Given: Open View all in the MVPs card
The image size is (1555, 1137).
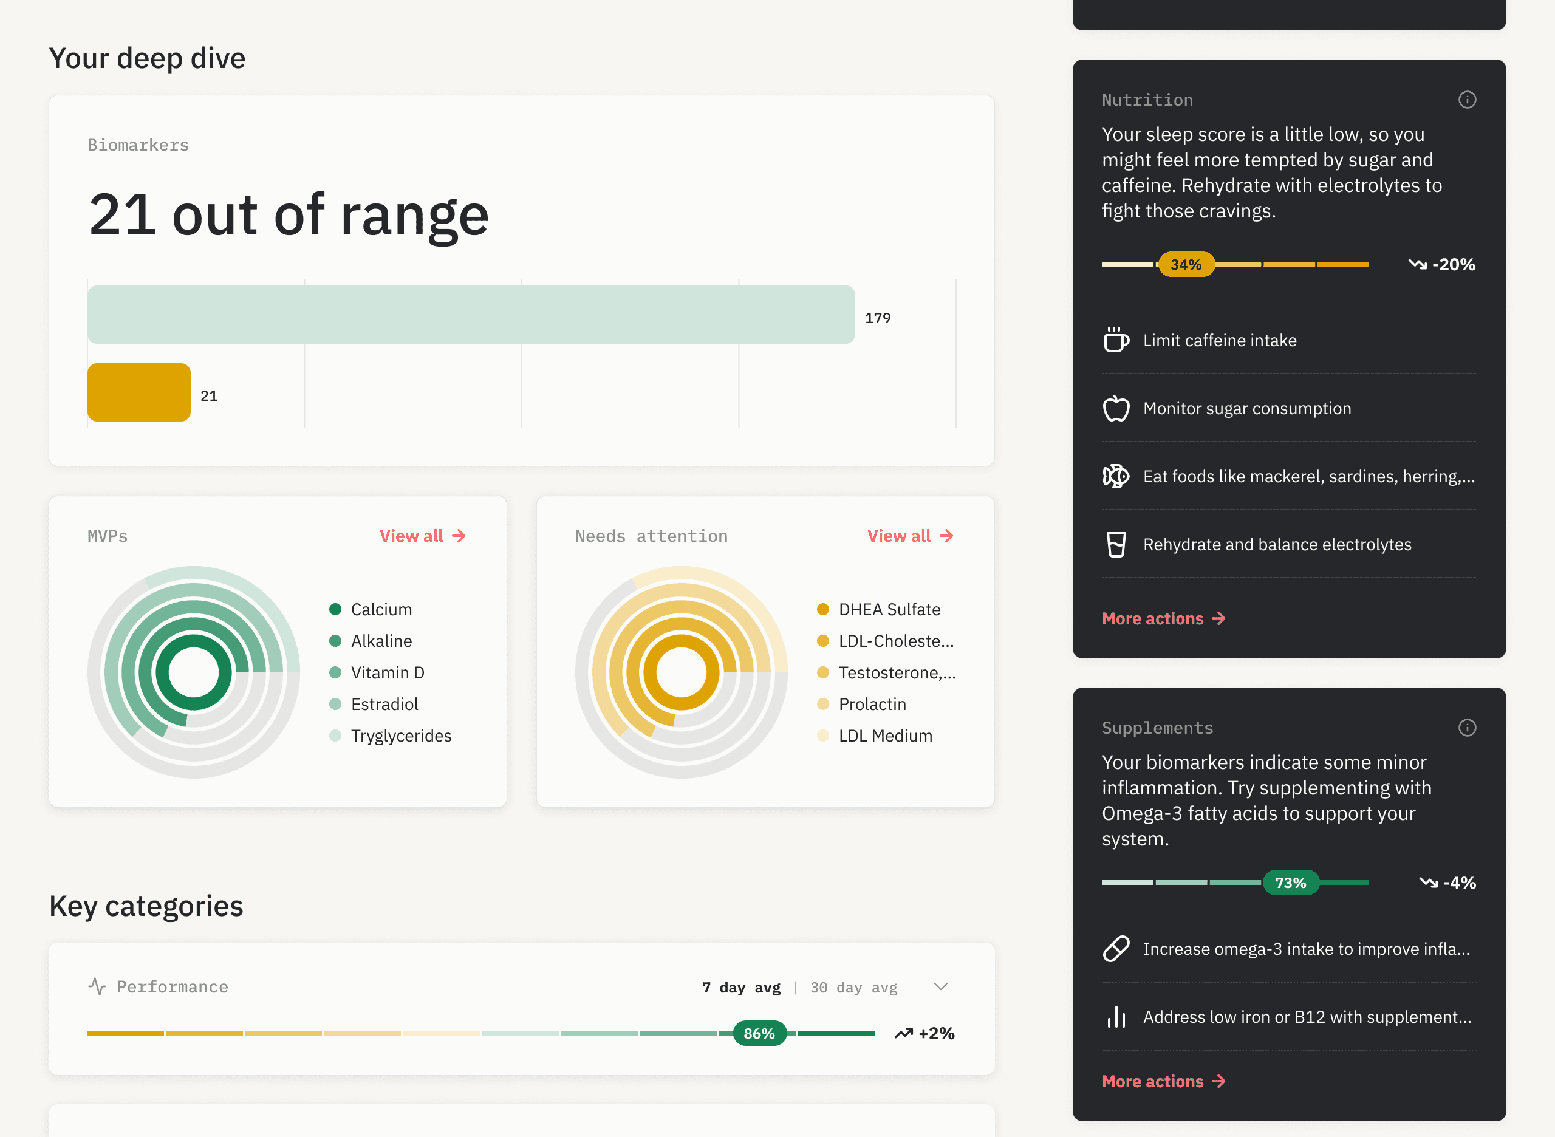Looking at the screenshot, I should click(422, 536).
